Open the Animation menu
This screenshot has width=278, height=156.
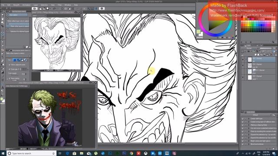pyautogui.click(x=26, y=5)
